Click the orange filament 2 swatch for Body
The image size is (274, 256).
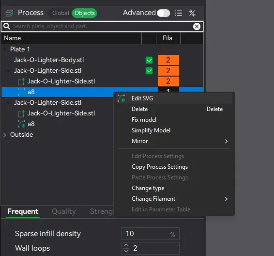point(168,60)
